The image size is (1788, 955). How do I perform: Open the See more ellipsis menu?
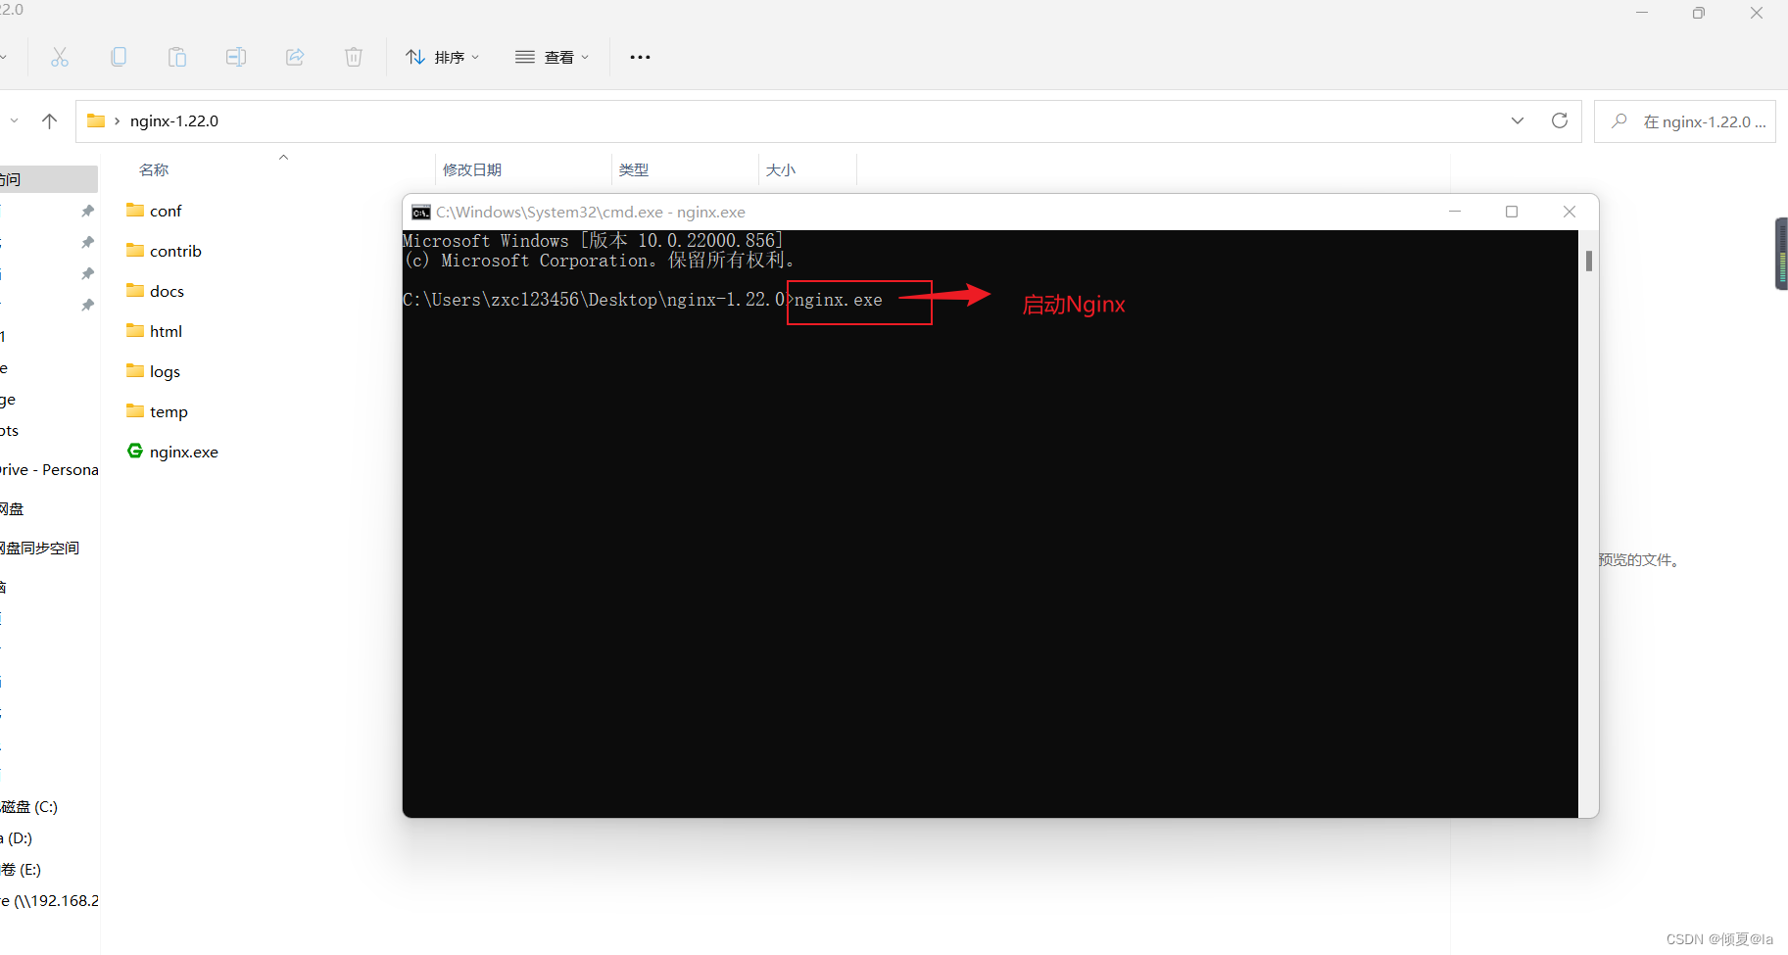640,57
